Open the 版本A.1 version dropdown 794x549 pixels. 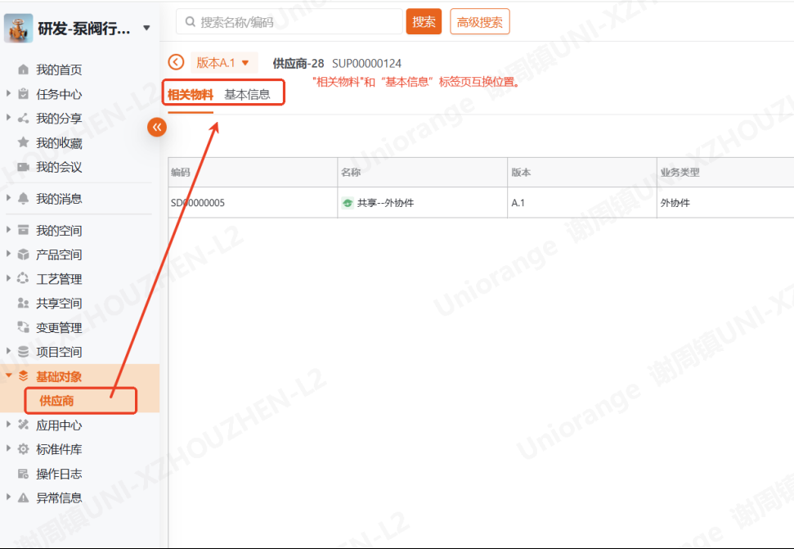click(x=223, y=63)
